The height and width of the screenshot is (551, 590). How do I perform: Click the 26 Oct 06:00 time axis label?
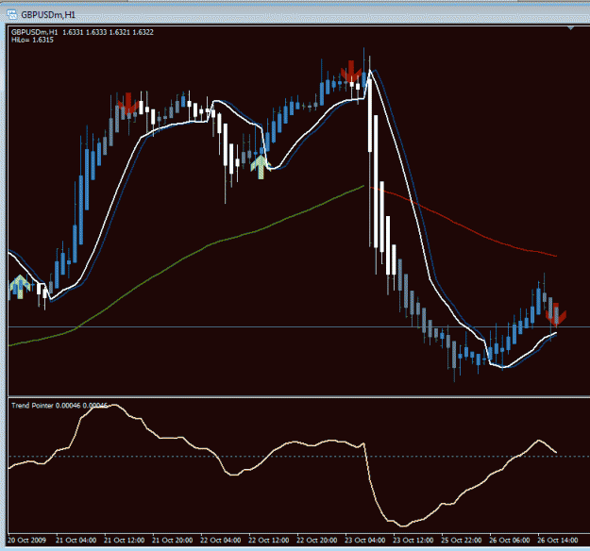510,540
